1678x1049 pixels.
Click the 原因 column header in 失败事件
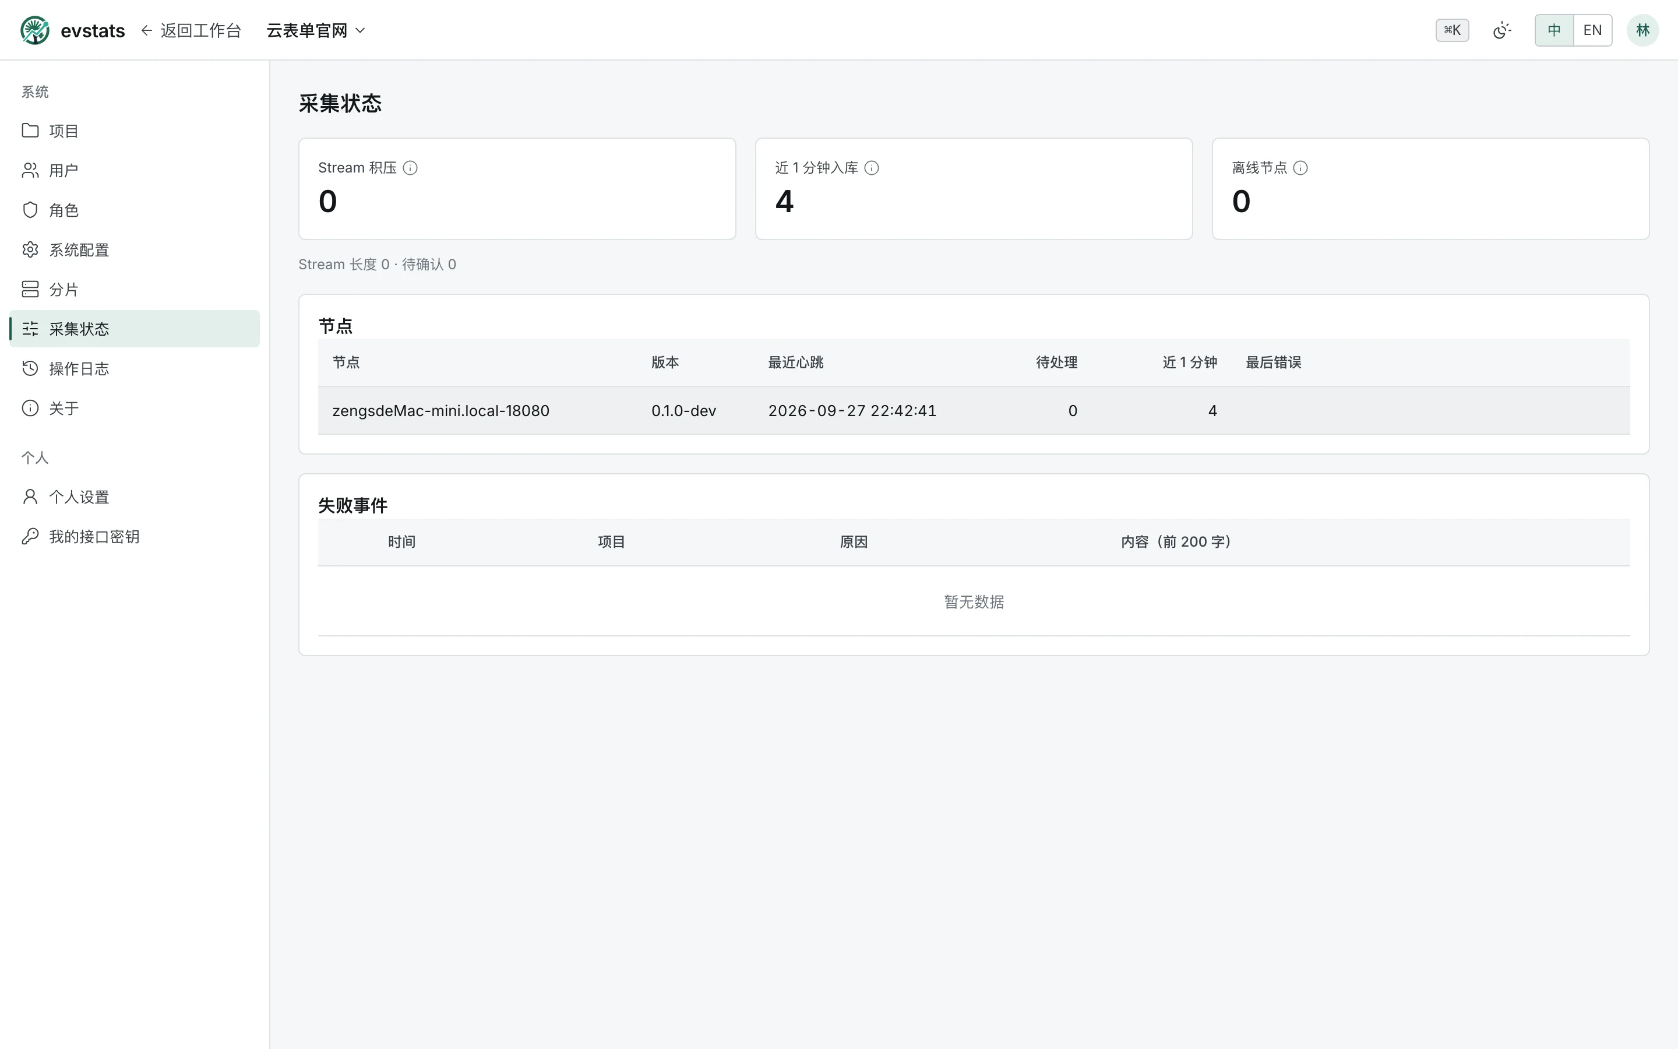[854, 542]
